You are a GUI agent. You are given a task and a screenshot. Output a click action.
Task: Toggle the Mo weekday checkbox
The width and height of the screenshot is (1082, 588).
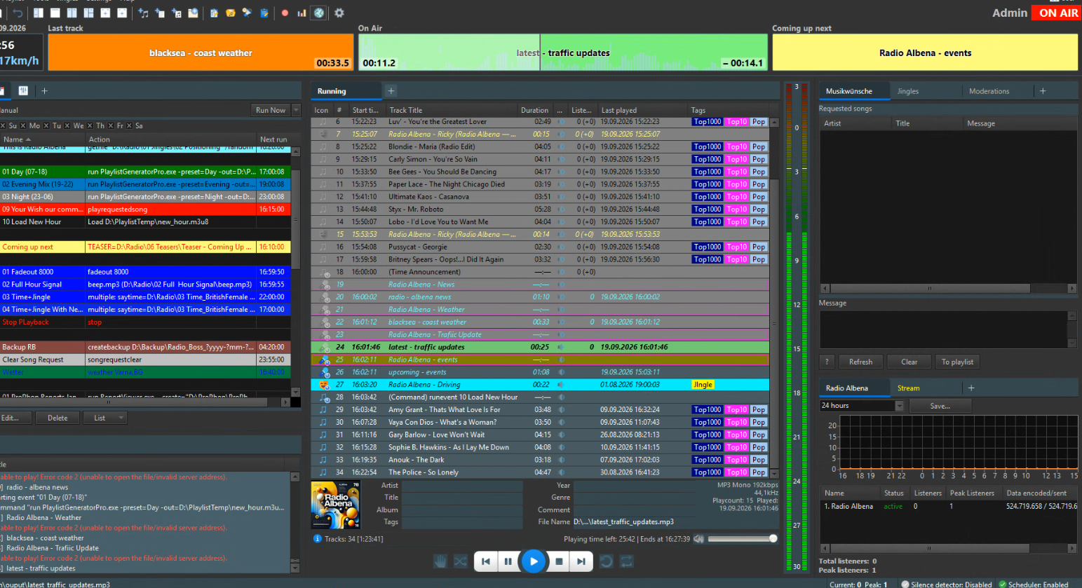(23, 125)
